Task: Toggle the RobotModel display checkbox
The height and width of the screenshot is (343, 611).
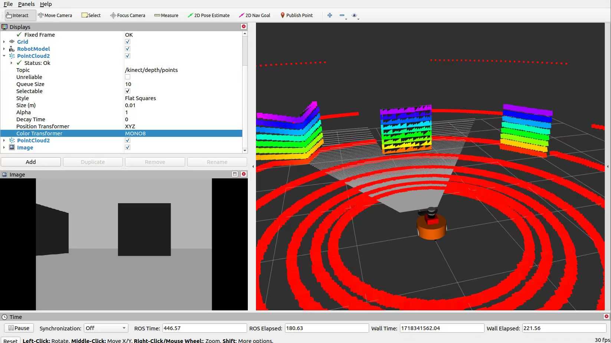Action: click(128, 49)
